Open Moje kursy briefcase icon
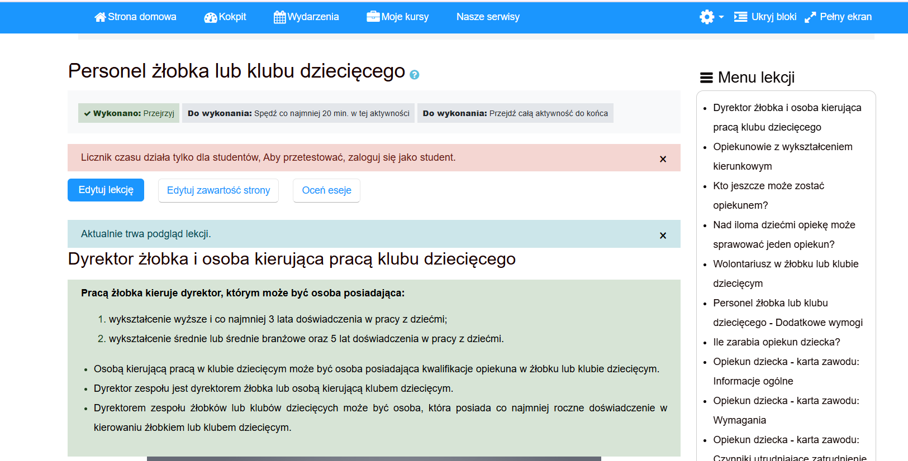 pyautogui.click(x=373, y=17)
